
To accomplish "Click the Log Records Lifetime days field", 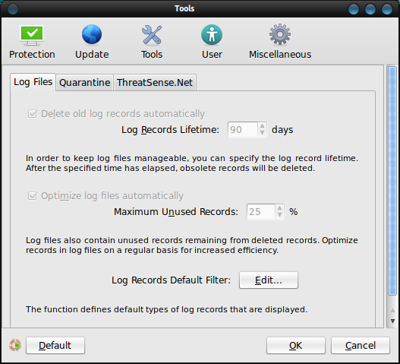I will [243, 130].
